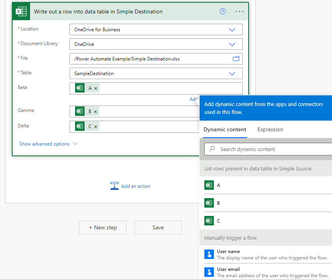Click the Excel icon in the Delta field's C token
This screenshot has width=332, height=280.
[x=80, y=126]
